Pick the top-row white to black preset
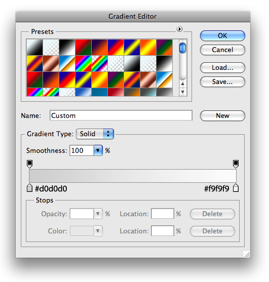Viewport: 269px width, 282px height. pos(35,47)
